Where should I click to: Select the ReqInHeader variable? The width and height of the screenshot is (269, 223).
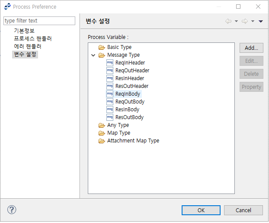point(130,63)
